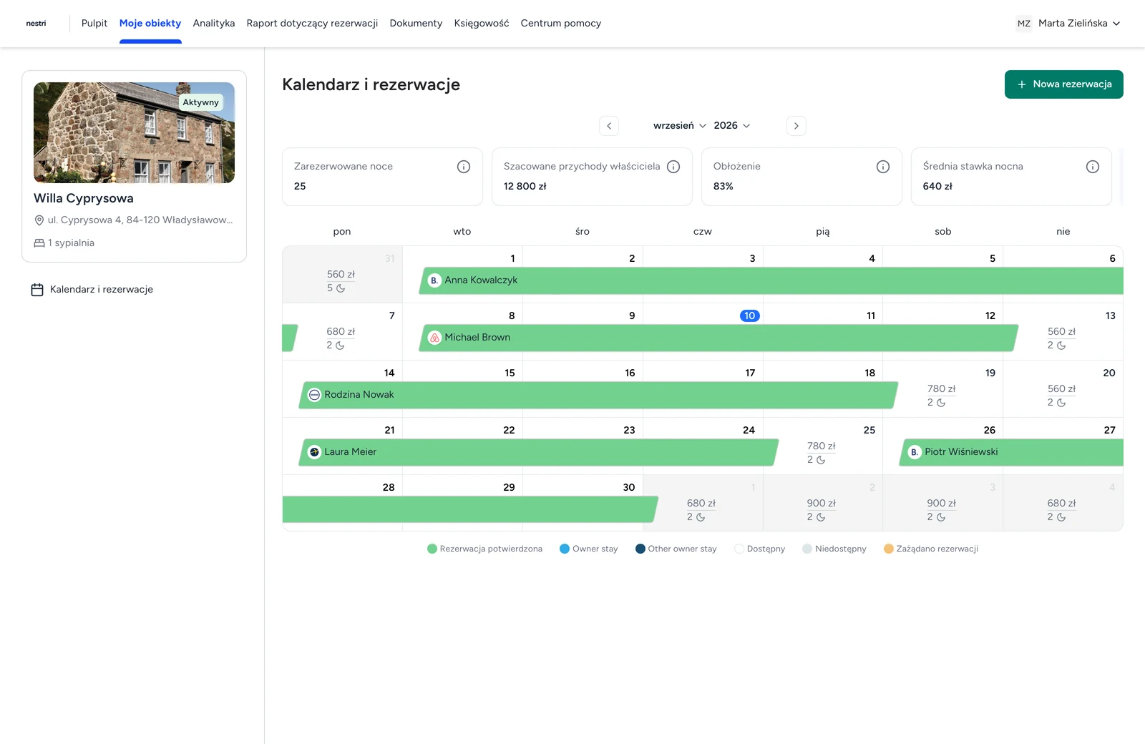This screenshot has height=744, width=1145.
Task: Open Centrum pomocy
Action: 561,24
